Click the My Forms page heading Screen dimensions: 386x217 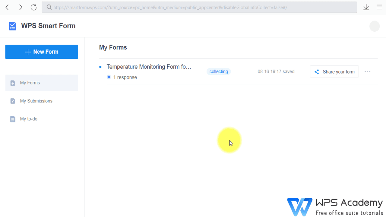pyautogui.click(x=113, y=47)
